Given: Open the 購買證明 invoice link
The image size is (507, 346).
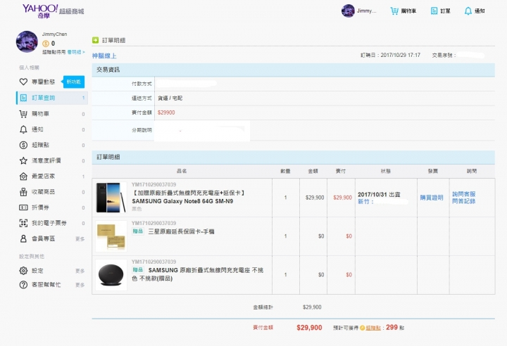Looking at the screenshot, I should [432, 198].
